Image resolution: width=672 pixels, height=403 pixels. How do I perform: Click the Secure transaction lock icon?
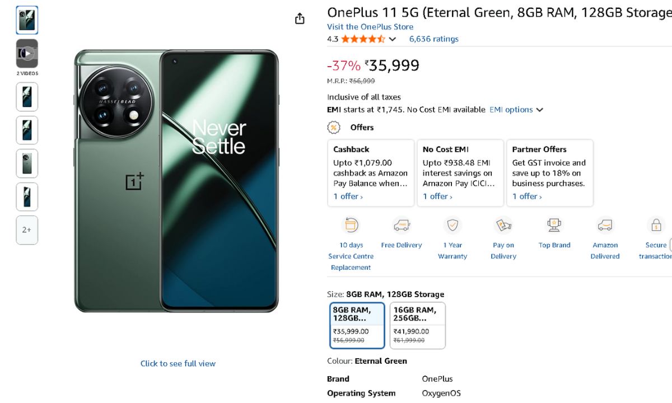point(655,225)
